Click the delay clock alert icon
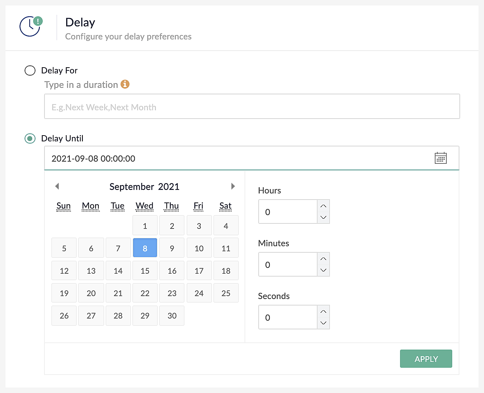484x393 pixels. point(31,26)
